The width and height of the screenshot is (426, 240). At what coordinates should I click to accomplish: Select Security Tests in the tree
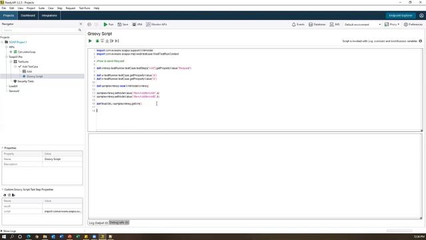[25, 81]
